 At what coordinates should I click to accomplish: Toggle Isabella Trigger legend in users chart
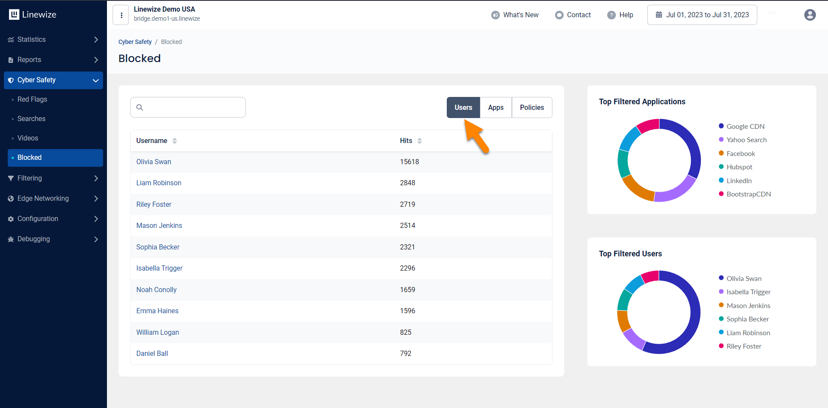pos(748,292)
